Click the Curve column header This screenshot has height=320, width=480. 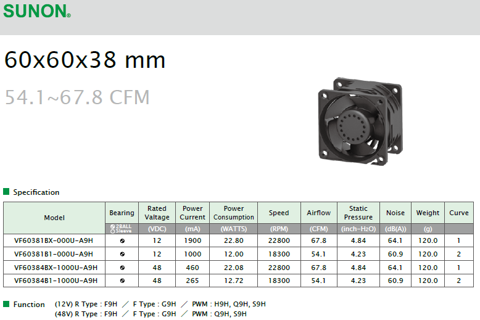pos(459,213)
